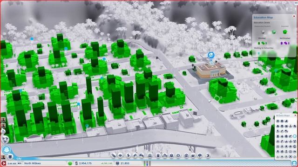This screenshot has width=298, height=167.
Task: Select the Health data map icon
Action: 286,136
